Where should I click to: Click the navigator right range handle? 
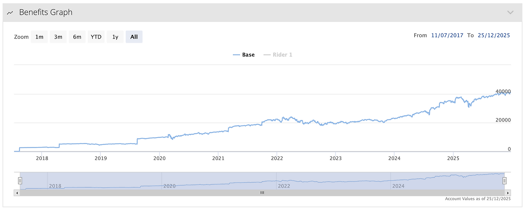coord(504,181)
